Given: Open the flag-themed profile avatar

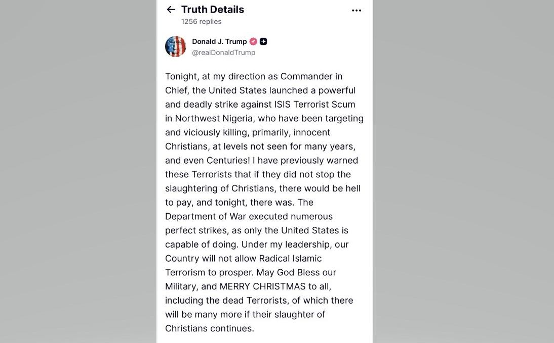Looking at the screenshot, I should pos(176,46).
